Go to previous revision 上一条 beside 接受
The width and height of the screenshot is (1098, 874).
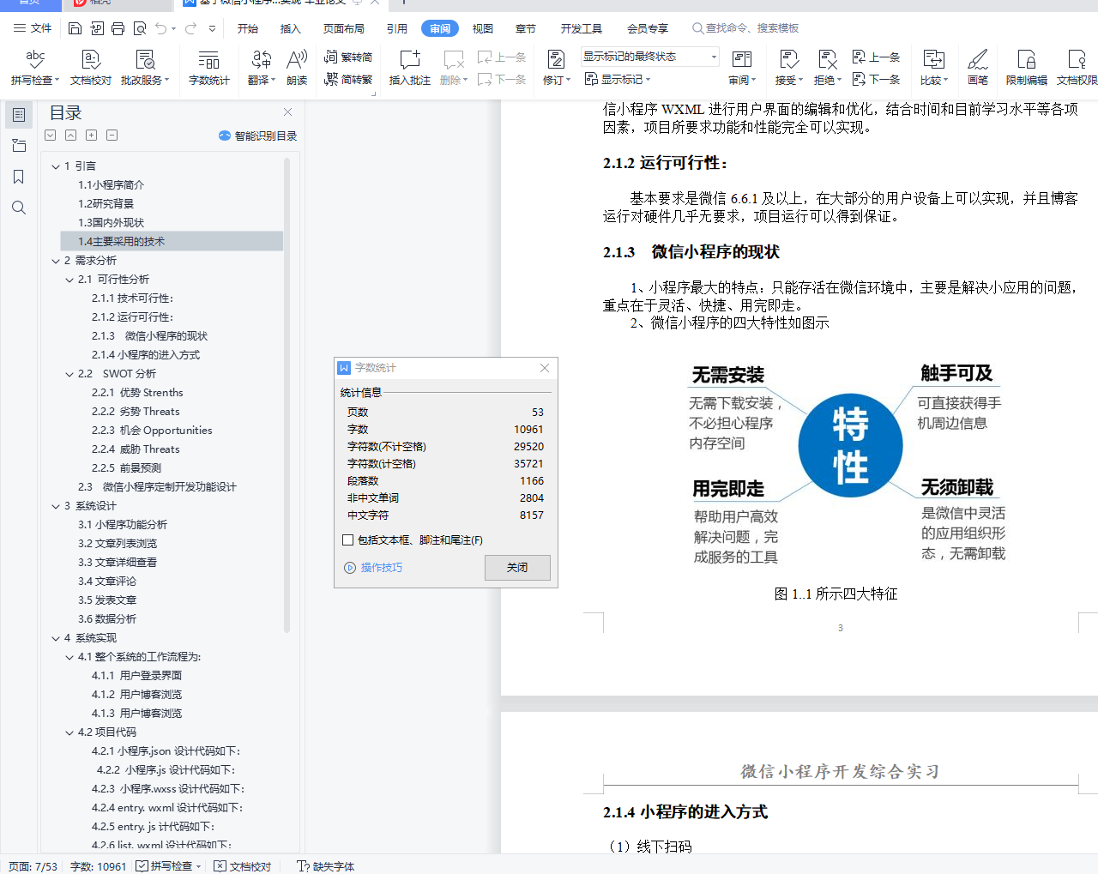(876, 57)
